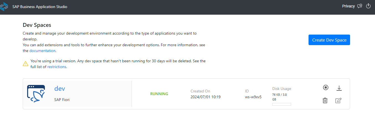Edit the dev space with pencil icon
This screenshot has width=375, height=119.
pyautogui.click(x=338, y=100)
